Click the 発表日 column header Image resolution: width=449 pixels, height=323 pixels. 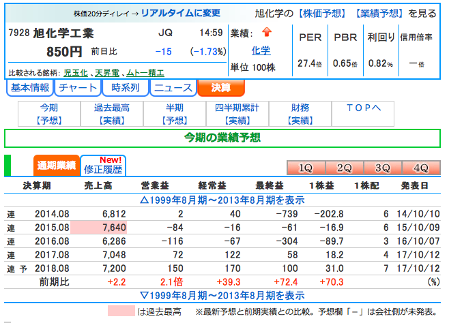[414, 186]
